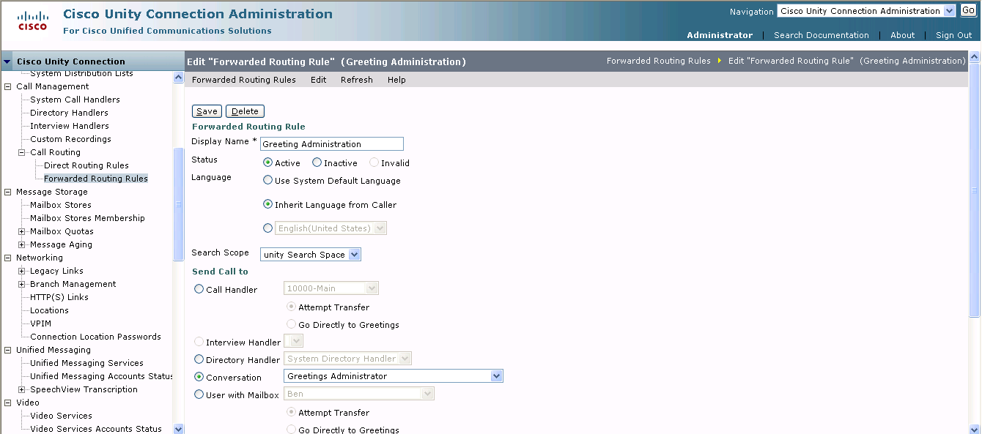Collapse the Video tree node

tap(8, 403)
